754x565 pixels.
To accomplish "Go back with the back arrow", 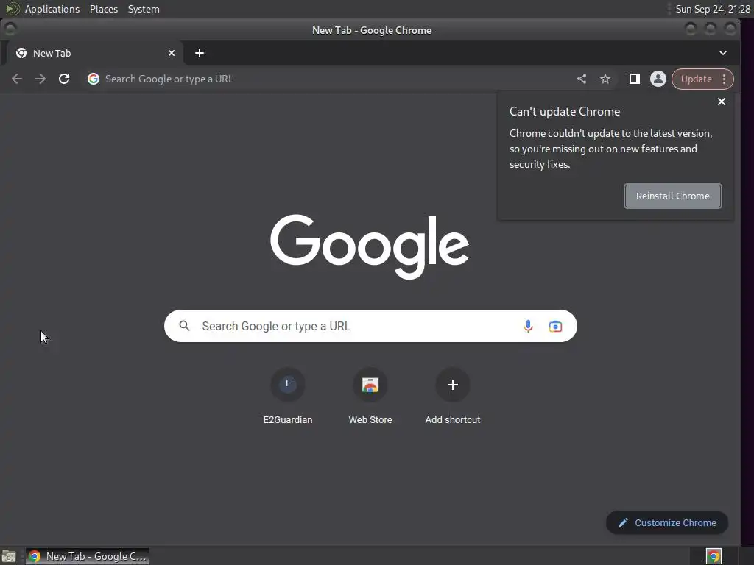I will click(x=17, y=79).
